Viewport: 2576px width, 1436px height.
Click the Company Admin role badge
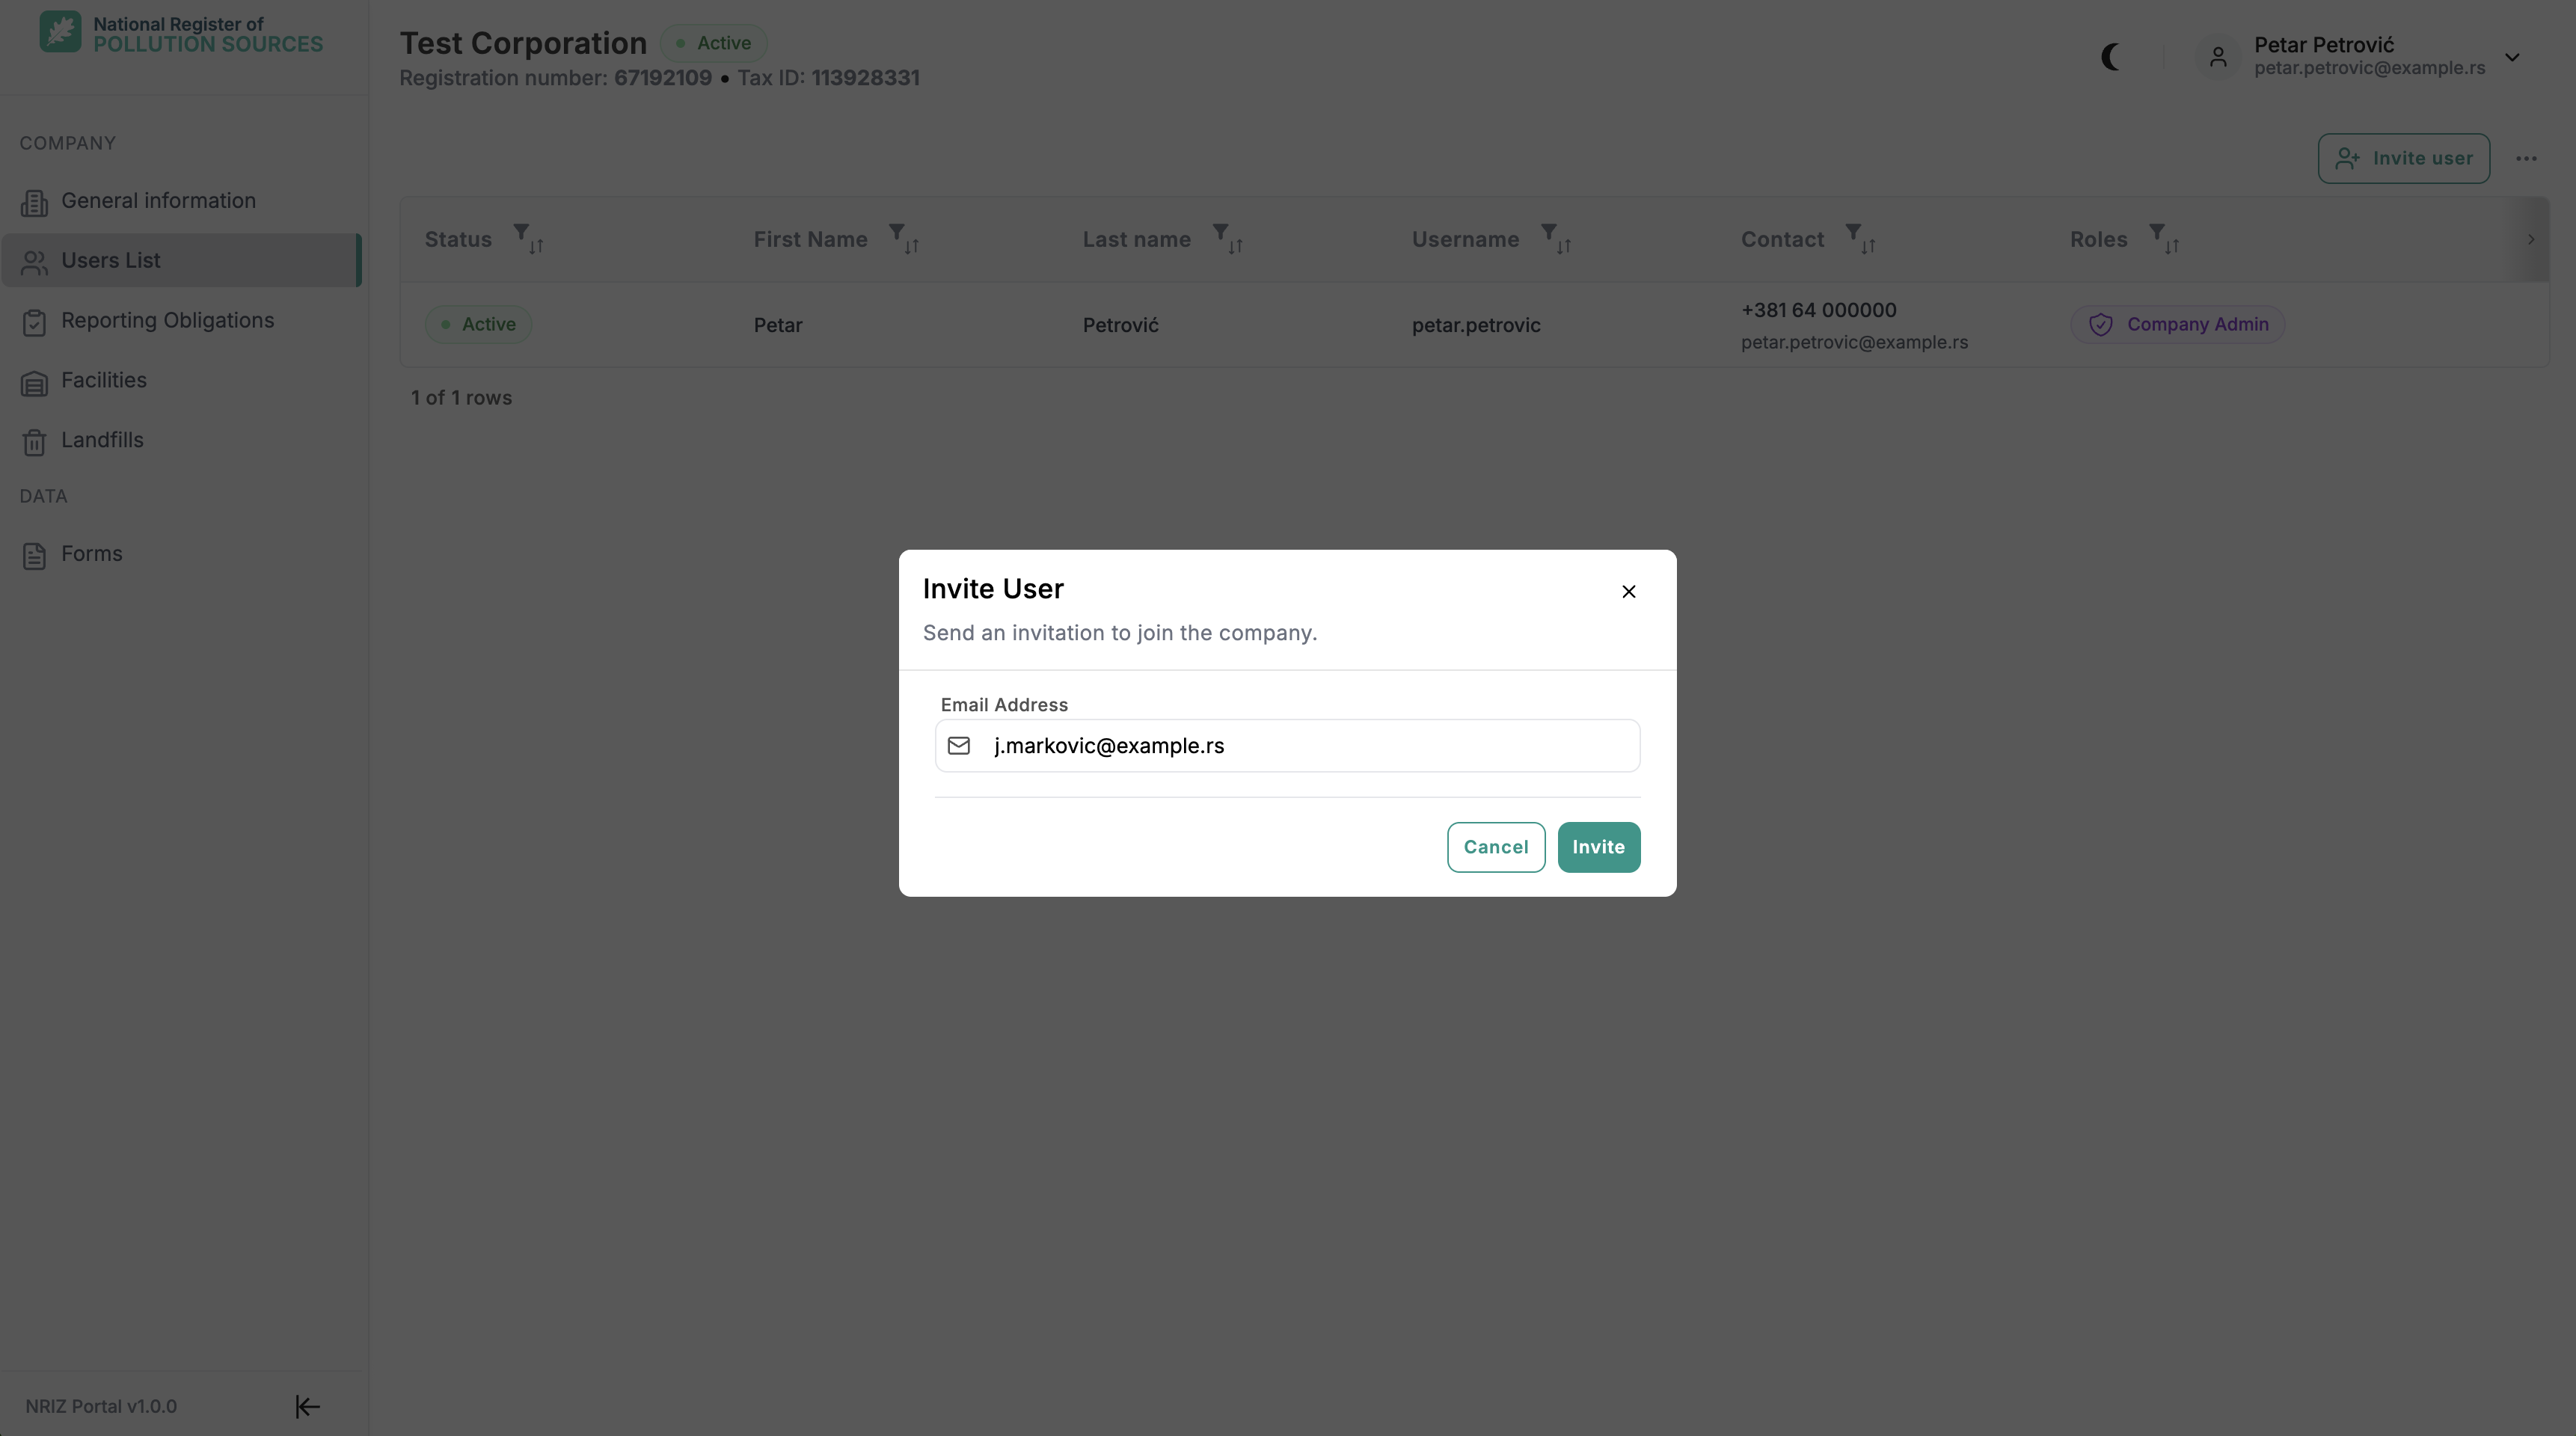coord(2177,325)
